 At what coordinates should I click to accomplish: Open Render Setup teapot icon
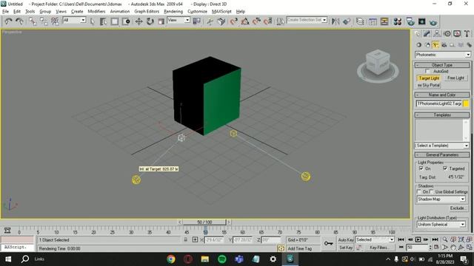click(x=410, y=21)
